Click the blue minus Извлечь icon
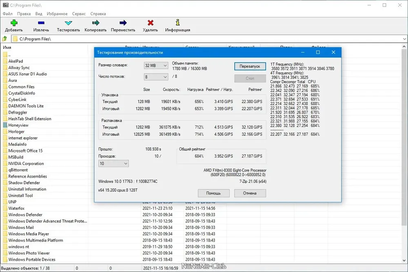This screenshot has width=408, height=272. click(x=41, y=23)
